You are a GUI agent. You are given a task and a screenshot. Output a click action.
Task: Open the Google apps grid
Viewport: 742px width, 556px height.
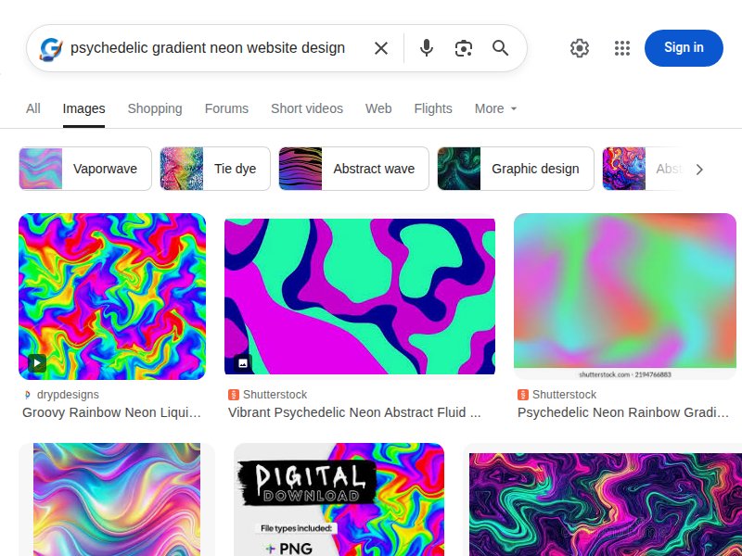[621, 48]
